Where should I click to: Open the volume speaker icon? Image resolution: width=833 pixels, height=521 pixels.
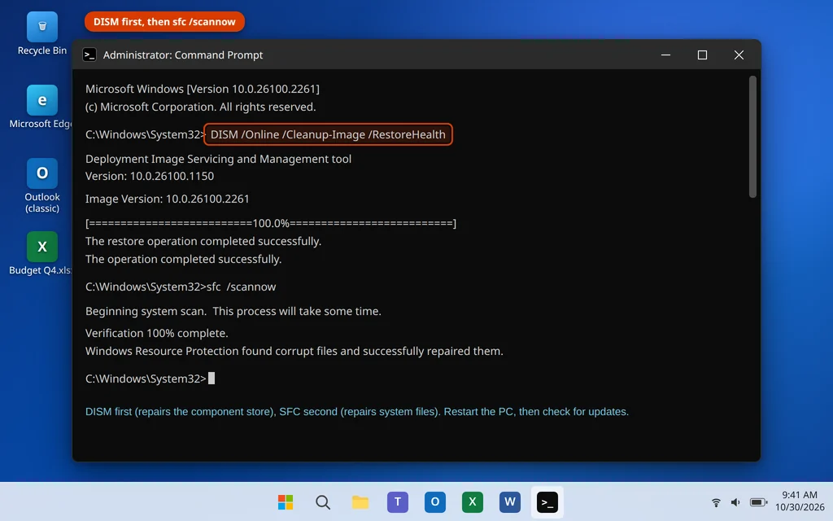735,501
